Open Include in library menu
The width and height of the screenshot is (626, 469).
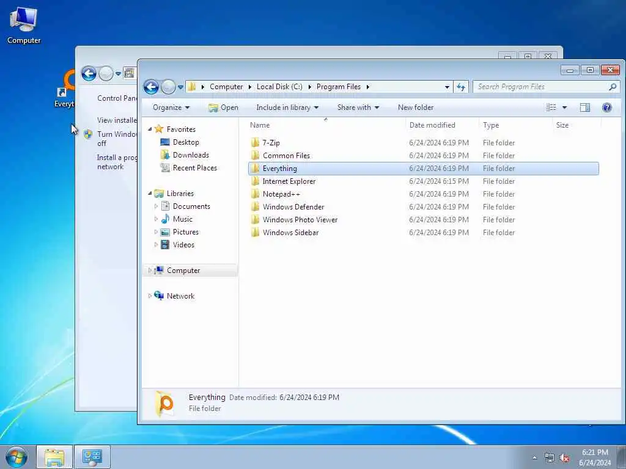(287, 107)
